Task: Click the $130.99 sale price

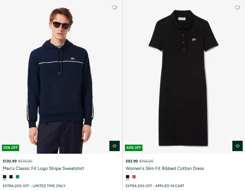Action: pos(10,161)
